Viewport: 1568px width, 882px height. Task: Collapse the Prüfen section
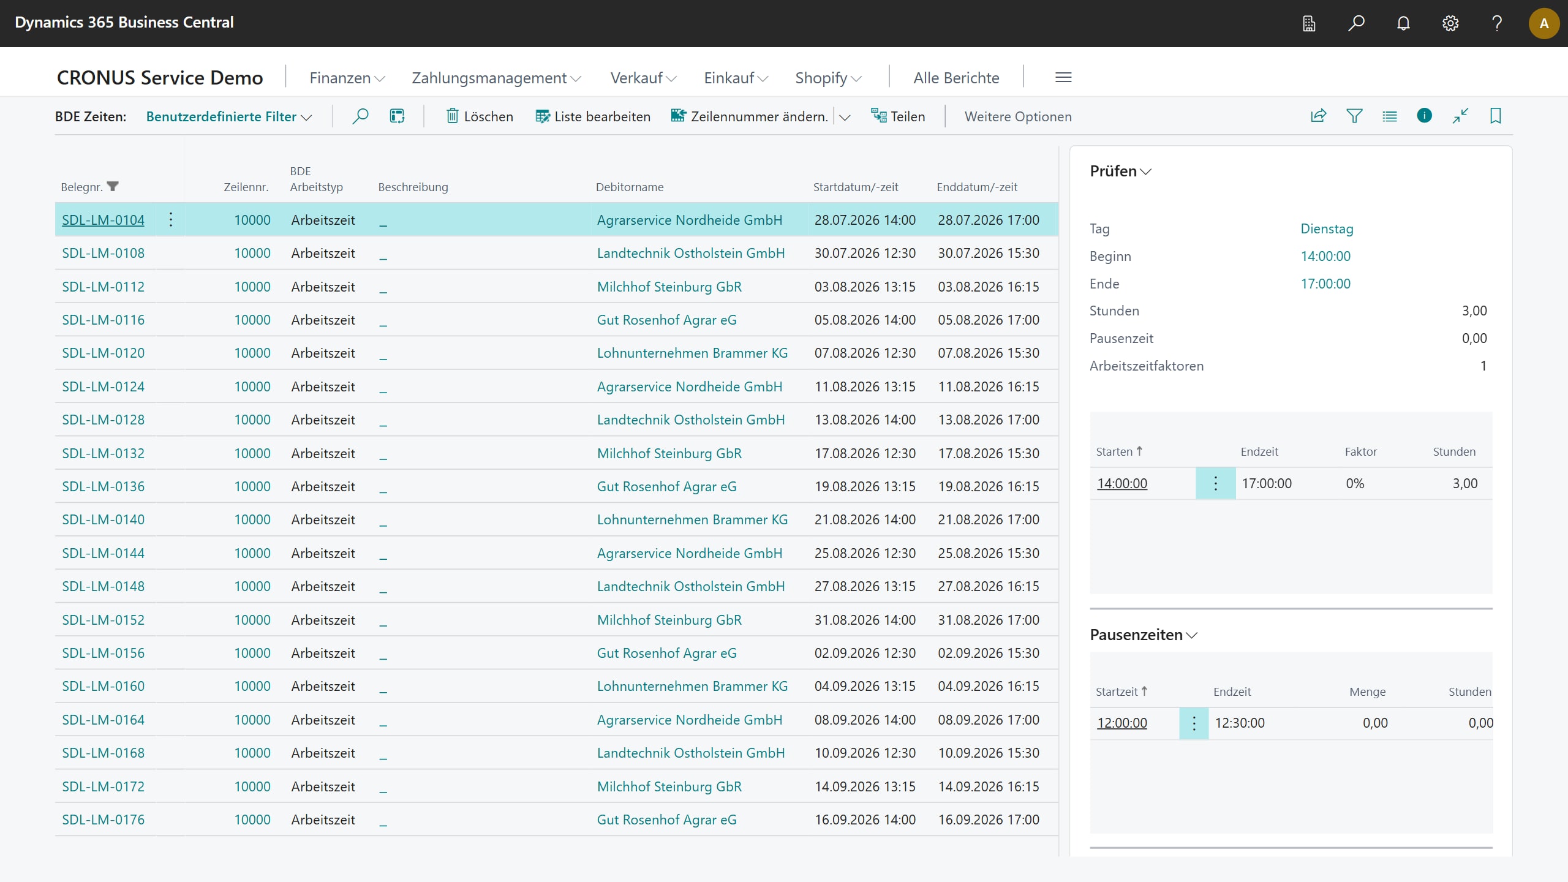(x=1120, y=171)
